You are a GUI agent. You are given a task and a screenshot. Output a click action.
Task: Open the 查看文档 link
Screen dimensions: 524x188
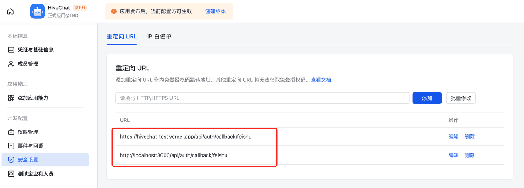coord(321,80)
